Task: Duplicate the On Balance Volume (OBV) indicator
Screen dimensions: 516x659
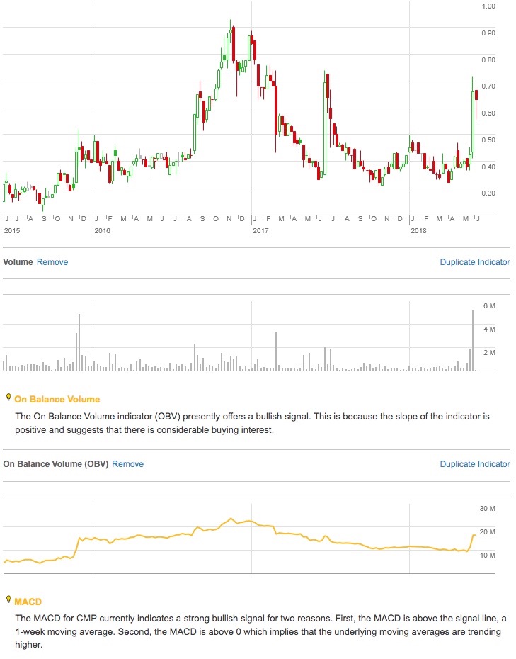Action: [475, 464]
